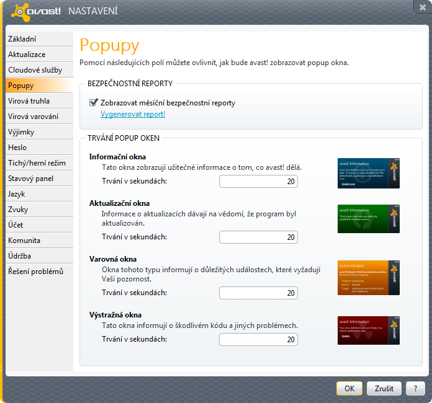
Task: Focus the Varovná okna duration field
Action: pyautogui.click(x=258, y=293)
